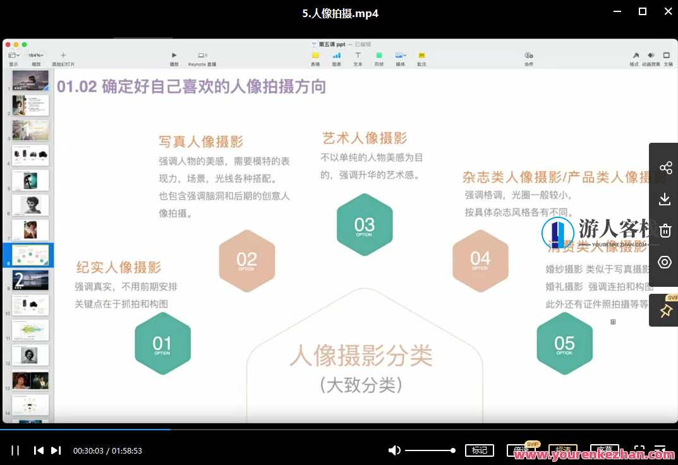
Task: Open the 倍速 playback speed menu
Action: coord(523,451)
